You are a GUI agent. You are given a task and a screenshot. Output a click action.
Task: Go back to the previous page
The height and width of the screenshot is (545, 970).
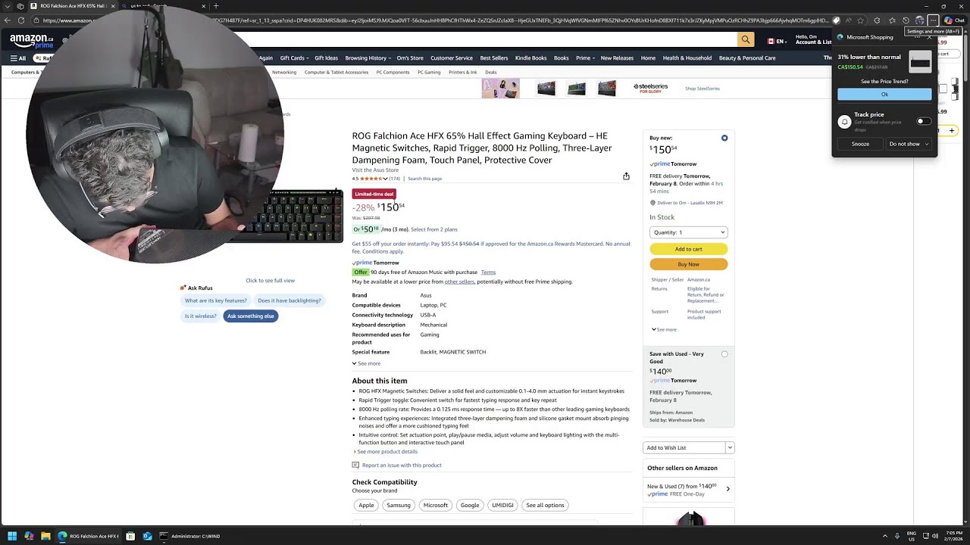[x=7, y=20]
